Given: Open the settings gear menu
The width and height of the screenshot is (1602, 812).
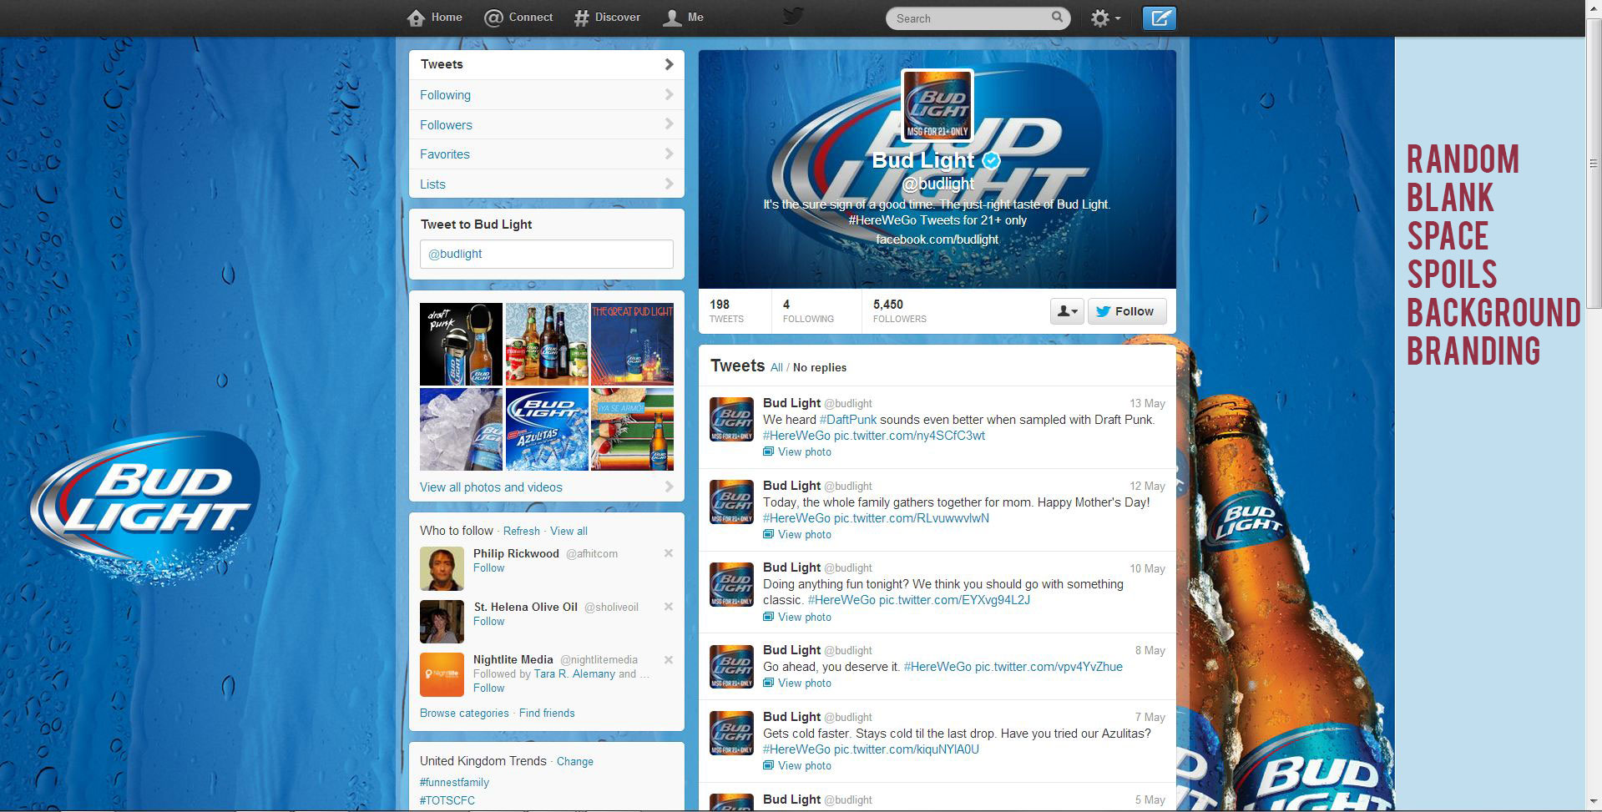Looking at the screenshot, I should 1105,18.
